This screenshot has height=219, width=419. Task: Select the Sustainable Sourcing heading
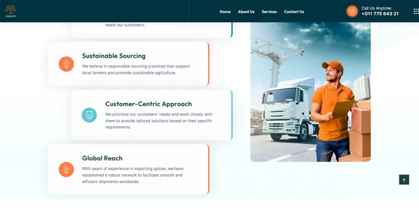(x=114, y=56)
